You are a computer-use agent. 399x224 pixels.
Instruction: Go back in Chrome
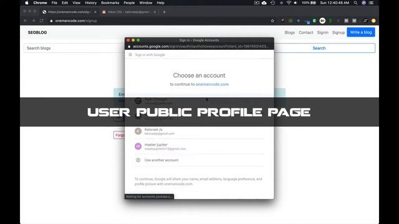pyautogui.click(x=25, y=21)
